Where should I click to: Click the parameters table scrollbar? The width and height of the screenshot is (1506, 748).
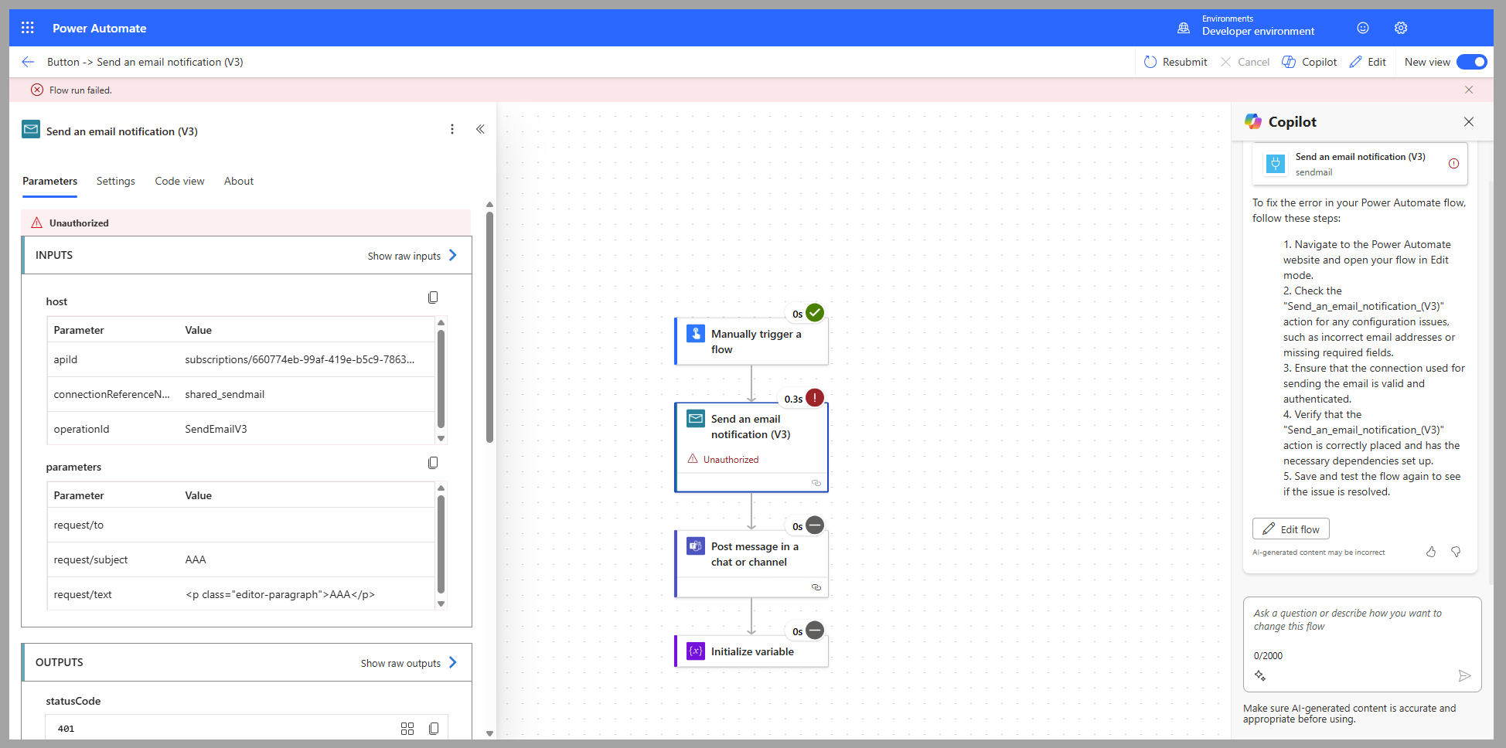[x=441, y=544]
